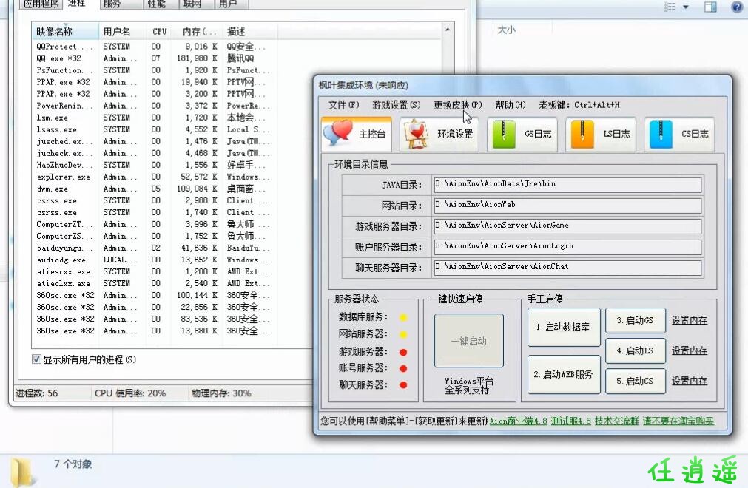The height and width of the screenshot is (488, 748).
Task: Open the 文件(F) menu
Action: coord(343,105)
